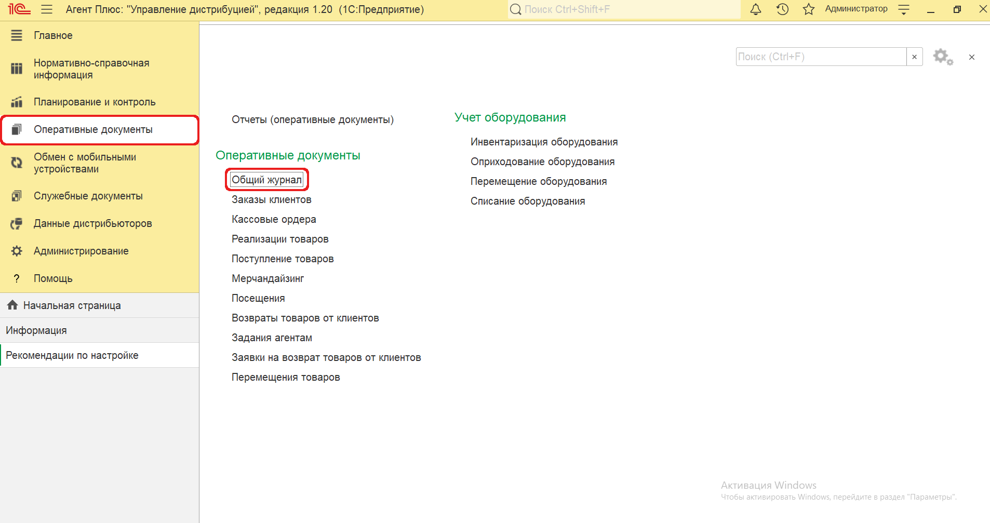Open menu settings gear icon

pos(942,57)
